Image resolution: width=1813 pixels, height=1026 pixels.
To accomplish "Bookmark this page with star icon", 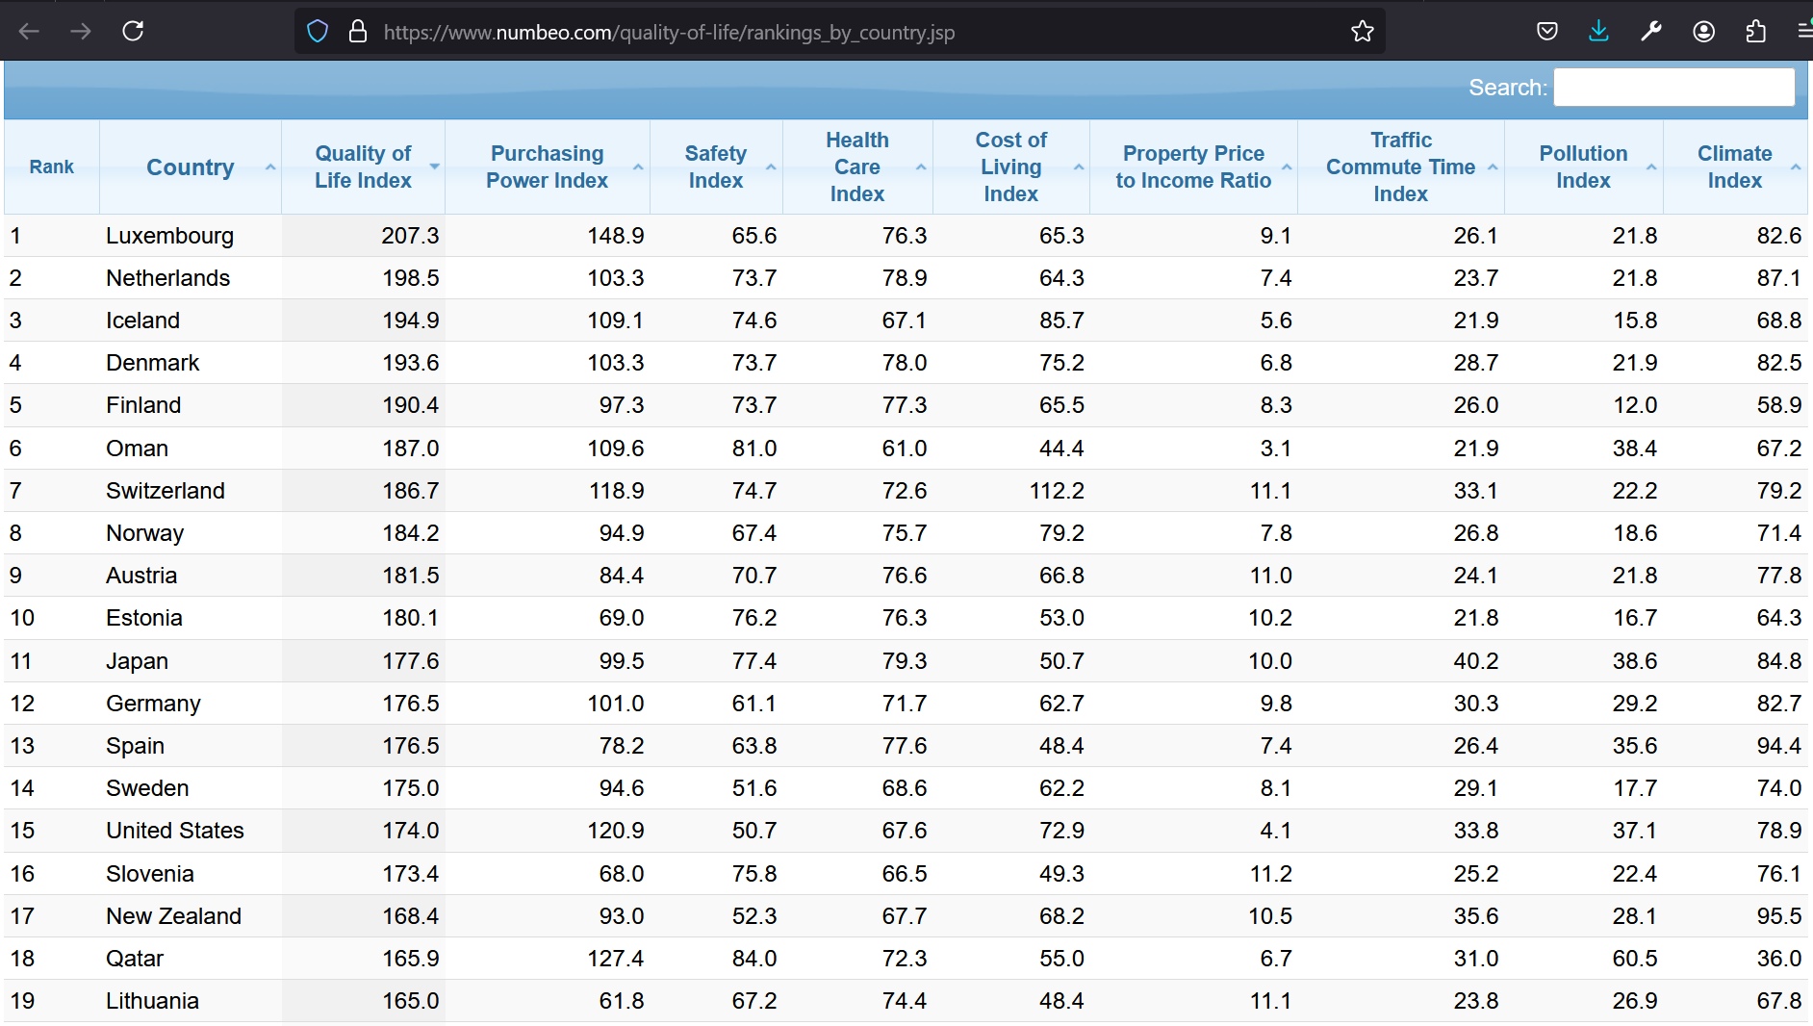I will tap(1362, 32).
